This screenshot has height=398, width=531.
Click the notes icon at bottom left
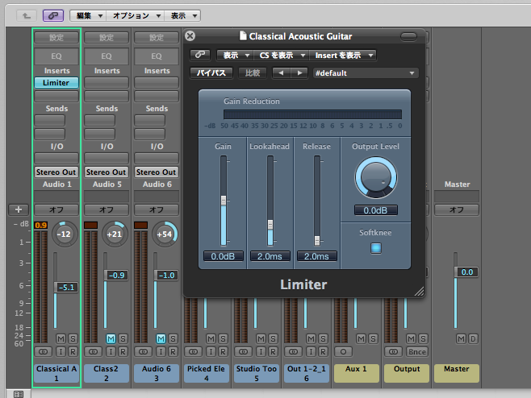click(x=19, y=394)
